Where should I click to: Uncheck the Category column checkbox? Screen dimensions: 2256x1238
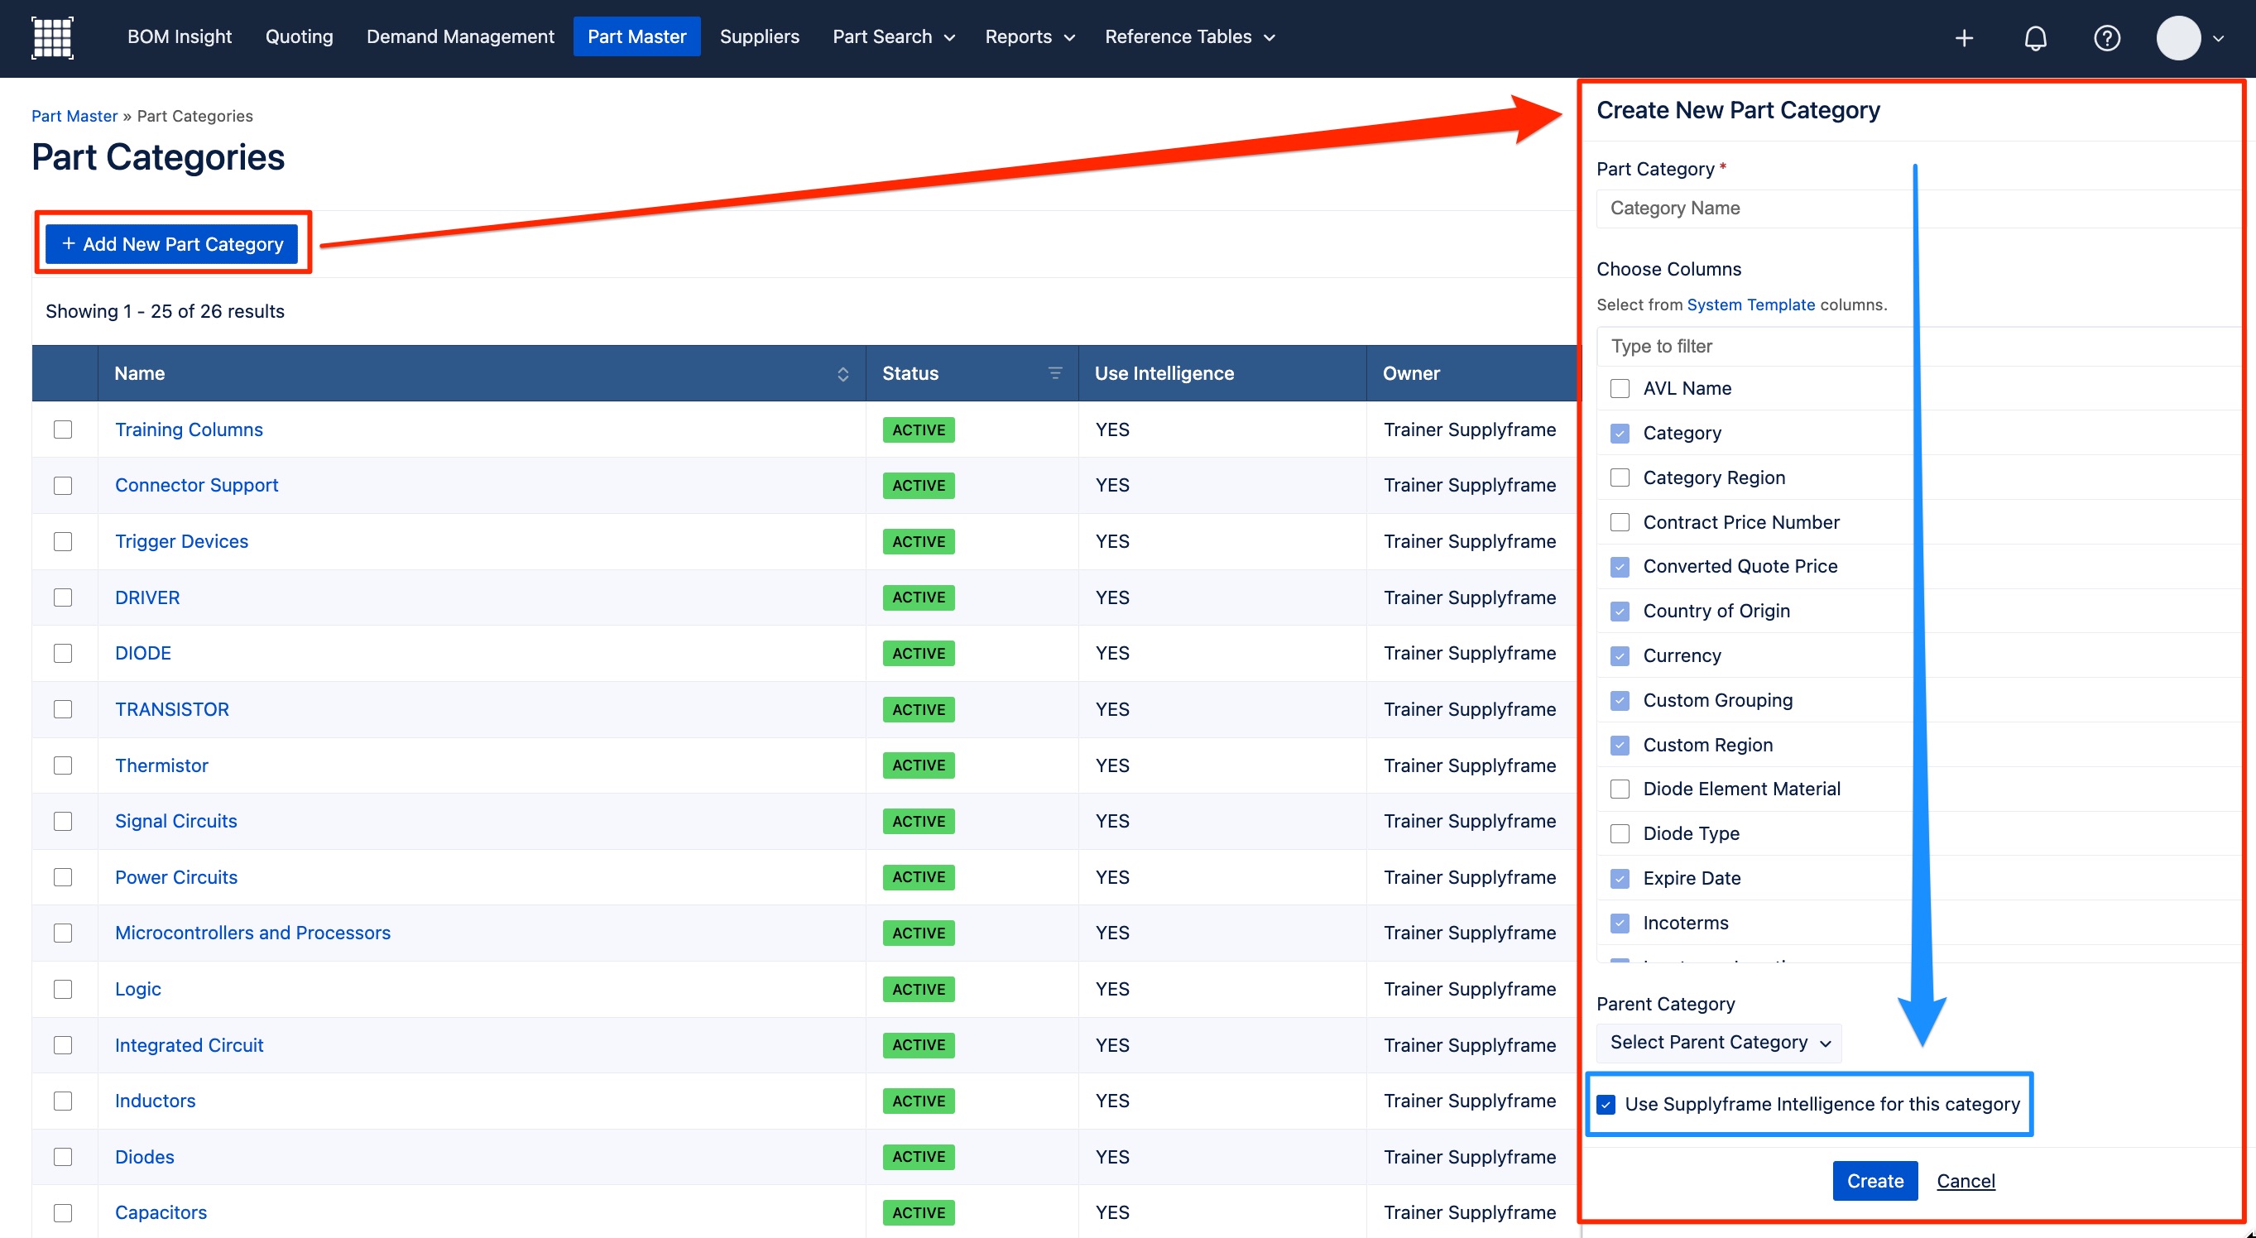(1620, 434)
